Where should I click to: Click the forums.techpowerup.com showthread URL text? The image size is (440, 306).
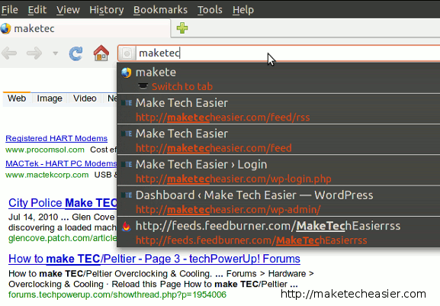[117, 295]
